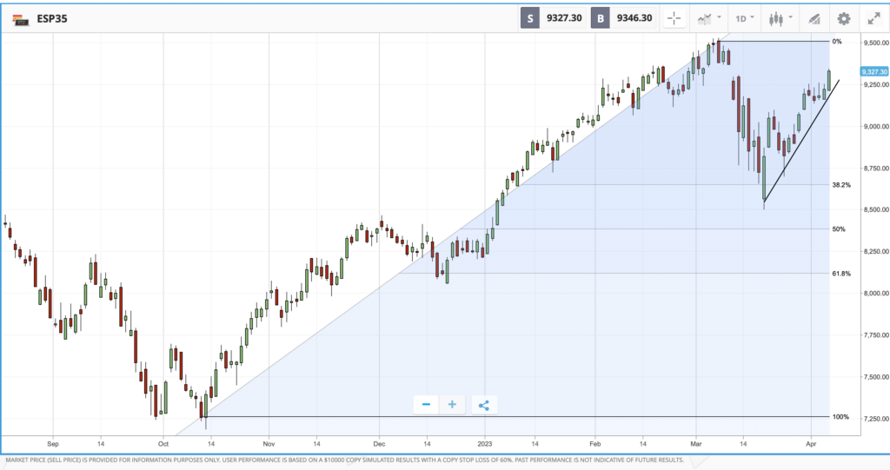Expand the 1D timeframe dropdown
The width and height of the screenshot is (890, 470).
pyautogui.click(x=745, y=18)
